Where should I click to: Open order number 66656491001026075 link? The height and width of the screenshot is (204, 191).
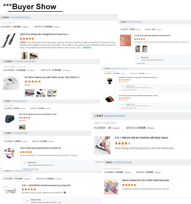115,116
